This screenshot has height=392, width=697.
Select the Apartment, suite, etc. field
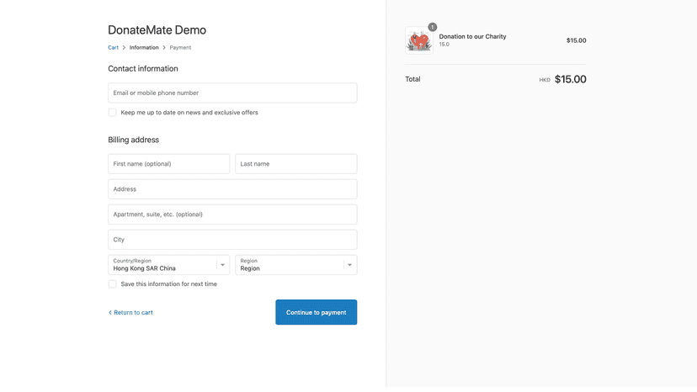pyautogui.click(x=232, y=215)
